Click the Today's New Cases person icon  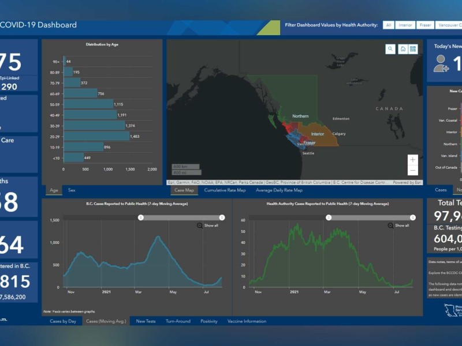[441, 63]
